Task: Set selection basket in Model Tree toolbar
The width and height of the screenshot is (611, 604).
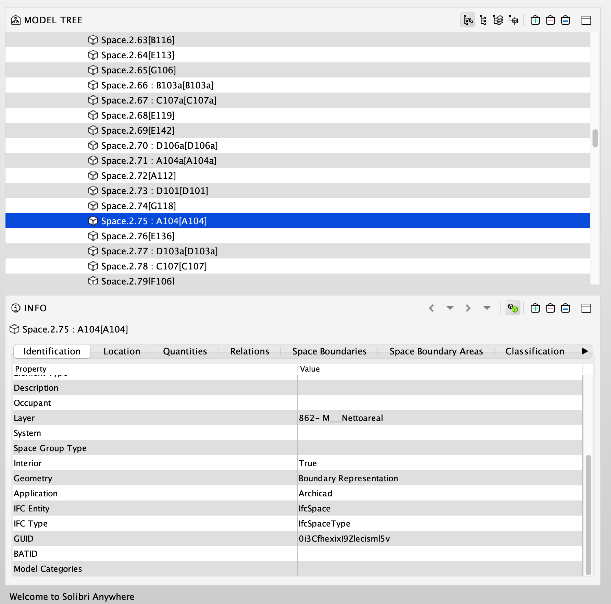Action: (x=565, y=20)
